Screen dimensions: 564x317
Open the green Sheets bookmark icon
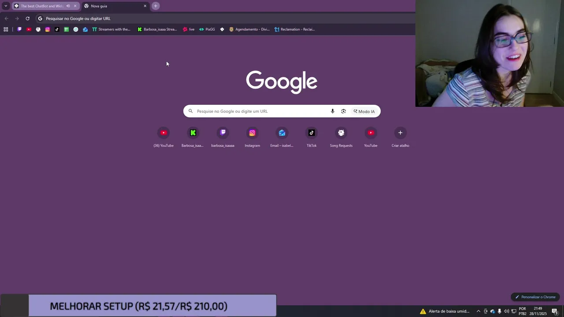tap(66, 29)
